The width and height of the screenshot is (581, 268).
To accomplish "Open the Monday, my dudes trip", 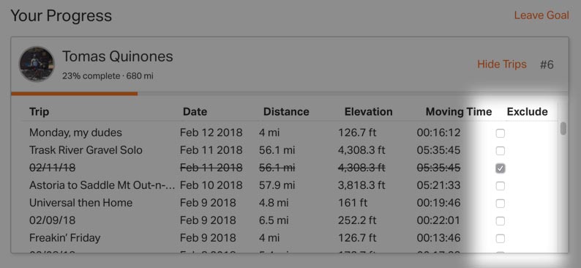I will 75,133.
